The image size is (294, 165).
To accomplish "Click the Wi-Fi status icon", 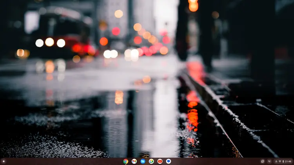I will (279, 161).
